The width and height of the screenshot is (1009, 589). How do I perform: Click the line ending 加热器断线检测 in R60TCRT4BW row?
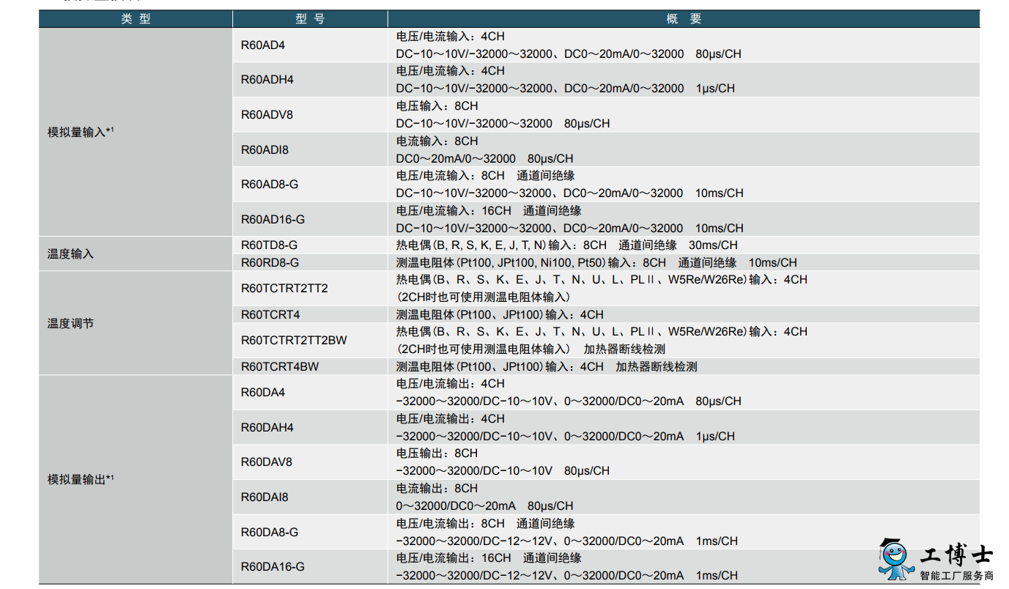click(x=547, y=366)
